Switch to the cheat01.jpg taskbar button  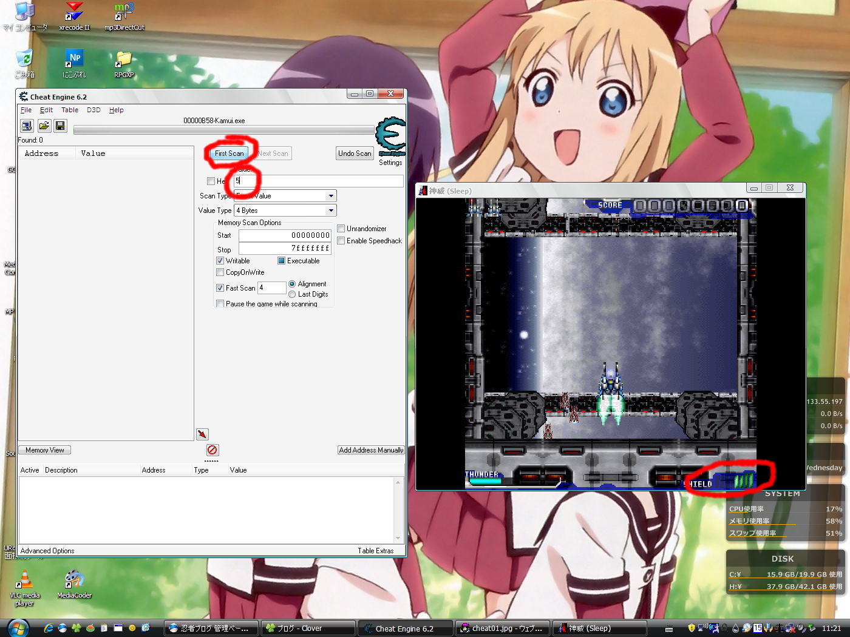coord(503,629)
